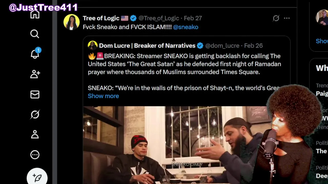Click the Search magnifier icon
This screenshot has height=184, width=328.
(x=35, y=34)
